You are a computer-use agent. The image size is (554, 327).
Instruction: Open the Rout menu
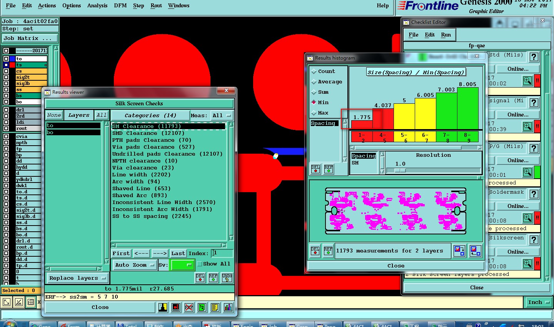(156, 6)
